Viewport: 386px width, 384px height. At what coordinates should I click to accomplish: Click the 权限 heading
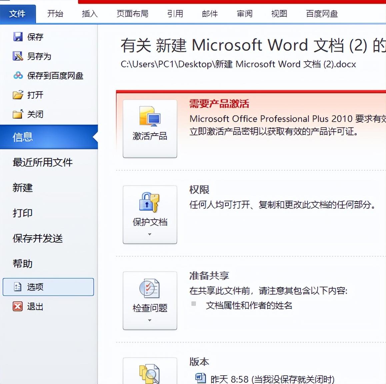pos(199,190)
